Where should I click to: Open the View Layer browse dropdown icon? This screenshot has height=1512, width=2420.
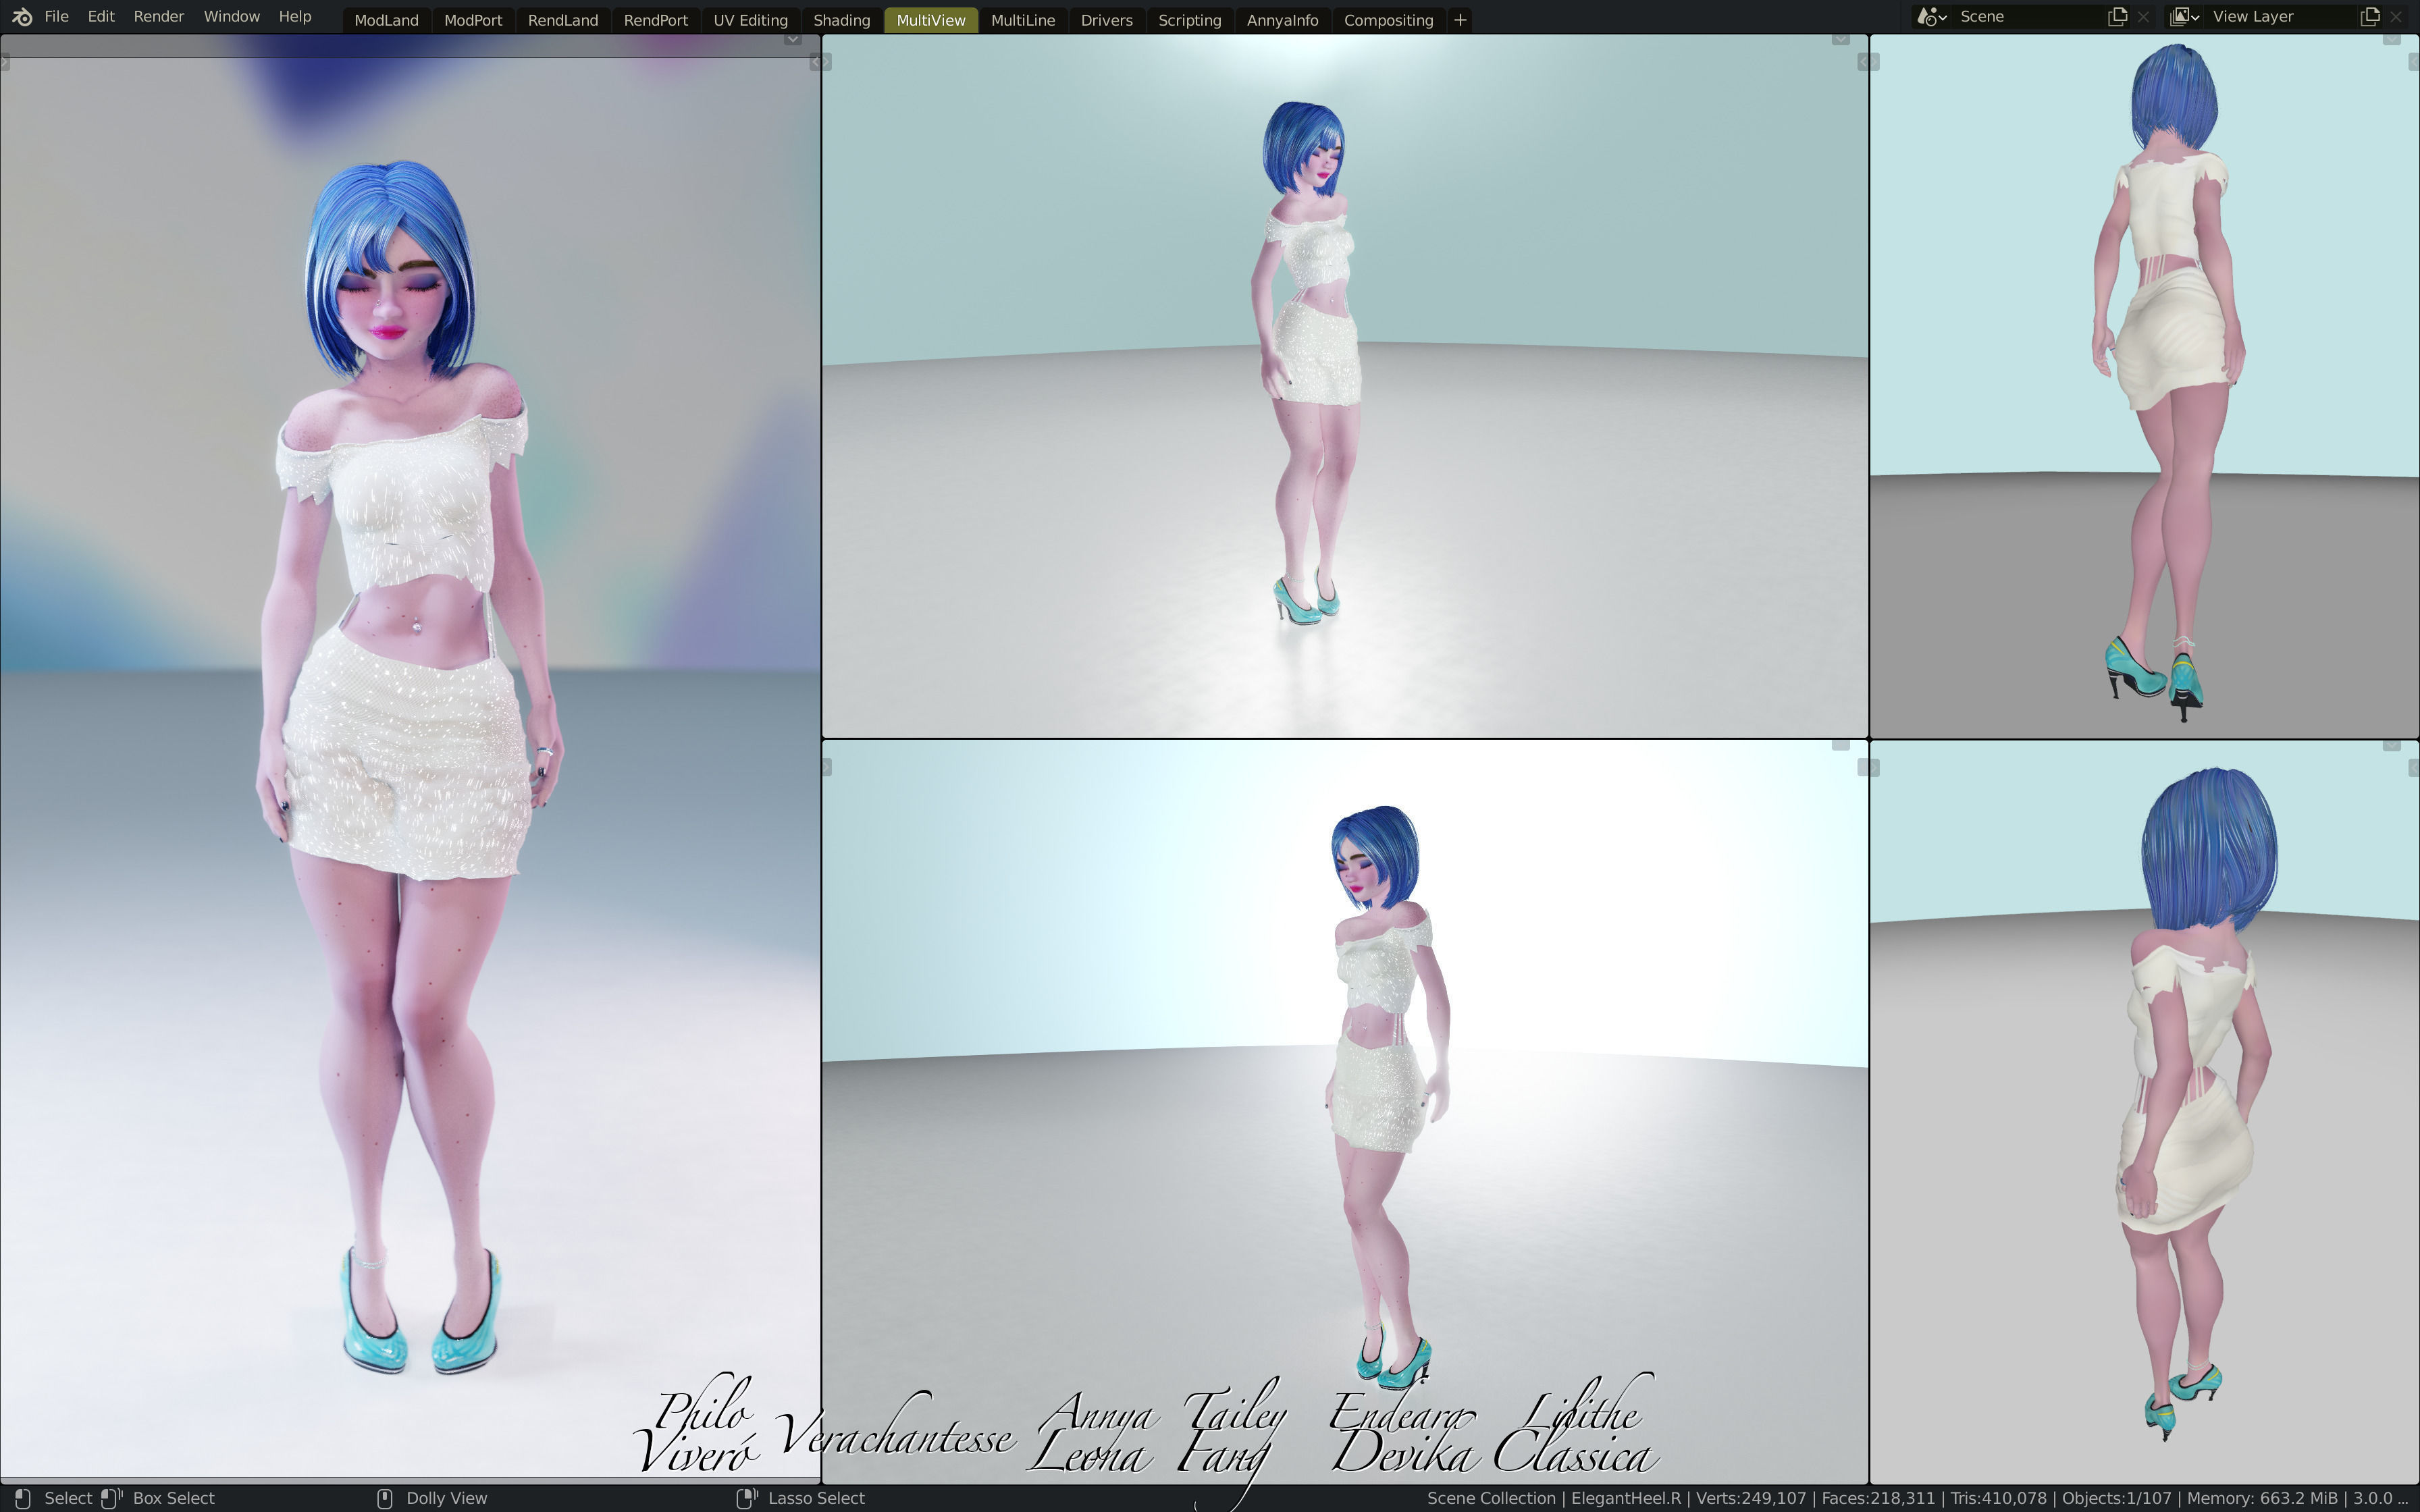[2185, 17]
